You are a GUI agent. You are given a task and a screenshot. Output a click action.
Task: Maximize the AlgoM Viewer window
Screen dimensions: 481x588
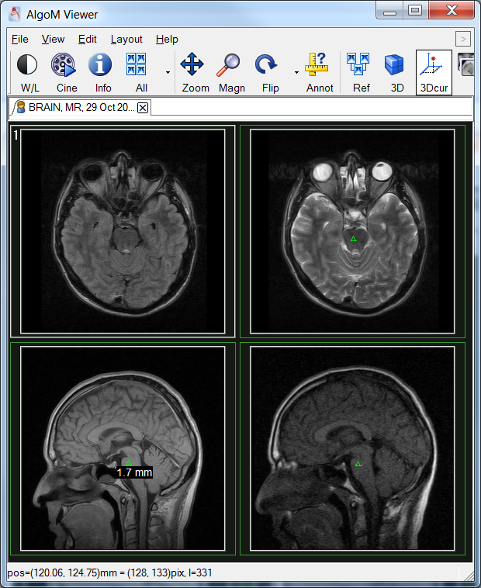click(414, 10)
